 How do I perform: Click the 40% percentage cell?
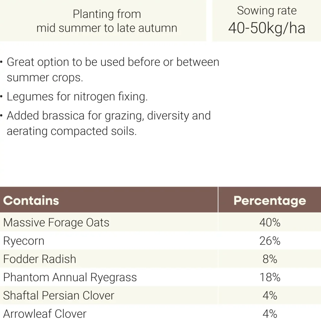[x=270, y=223]
